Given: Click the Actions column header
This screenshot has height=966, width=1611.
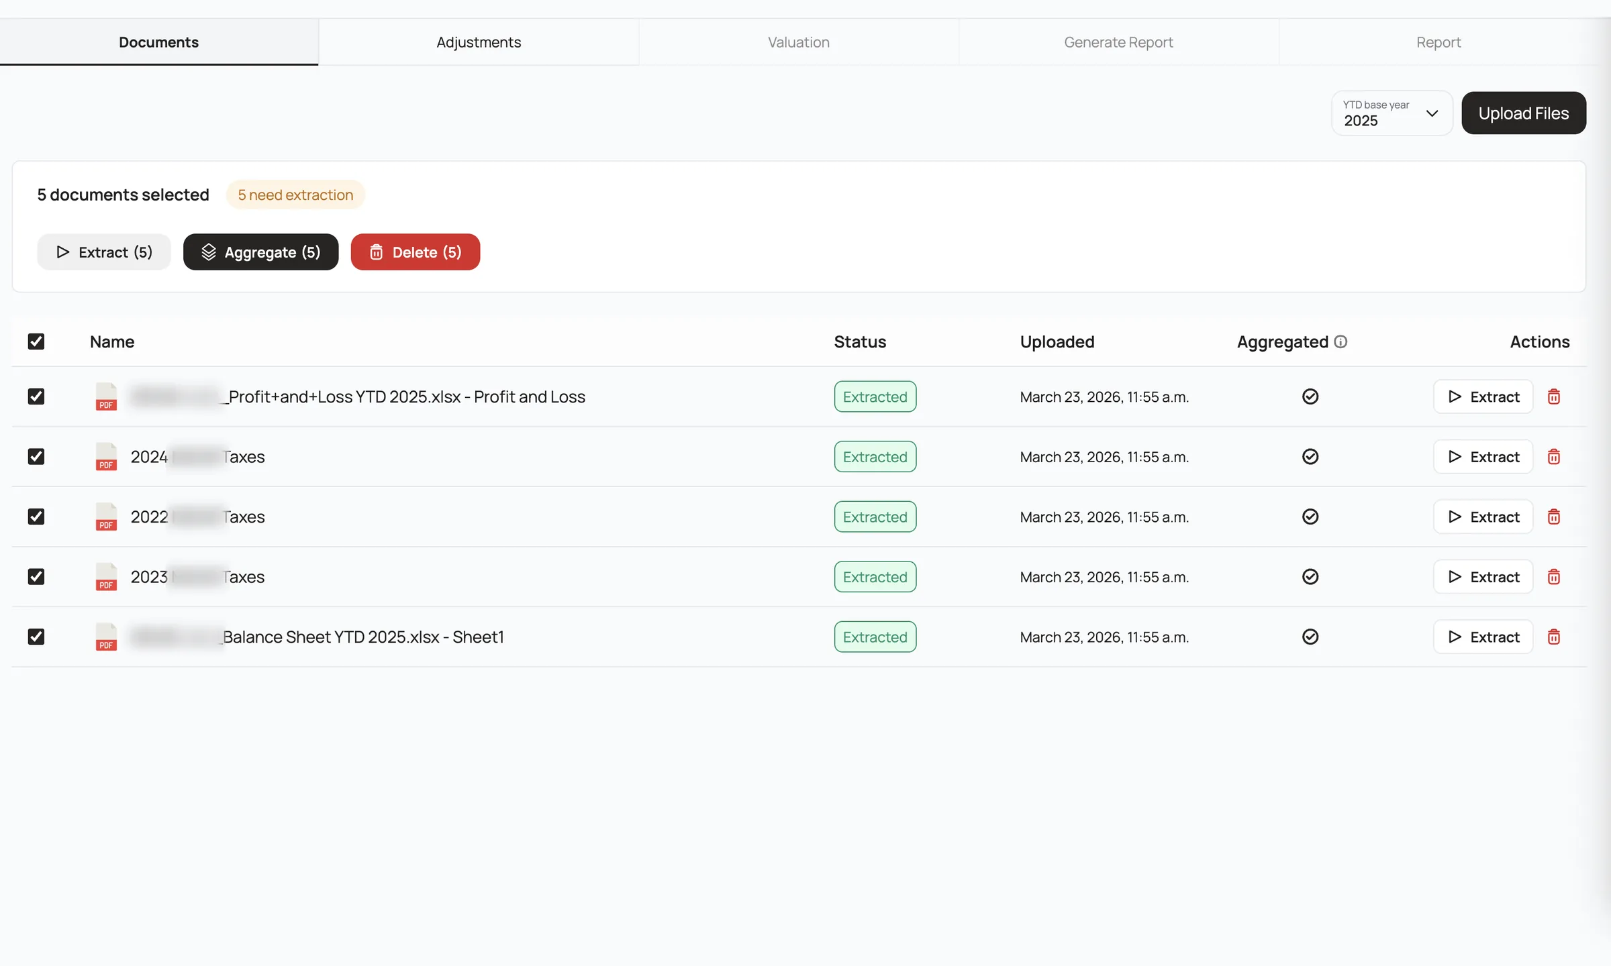Looking at the screenshot, I should [1540, 341].
